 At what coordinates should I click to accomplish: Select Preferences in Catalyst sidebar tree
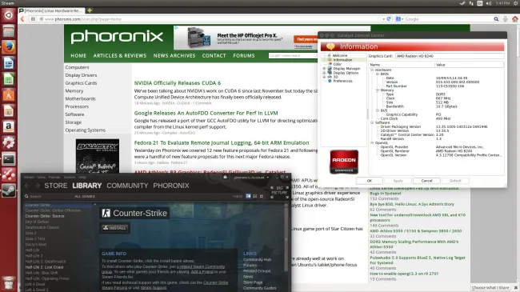pyautogui.click(x=343, y=81)
